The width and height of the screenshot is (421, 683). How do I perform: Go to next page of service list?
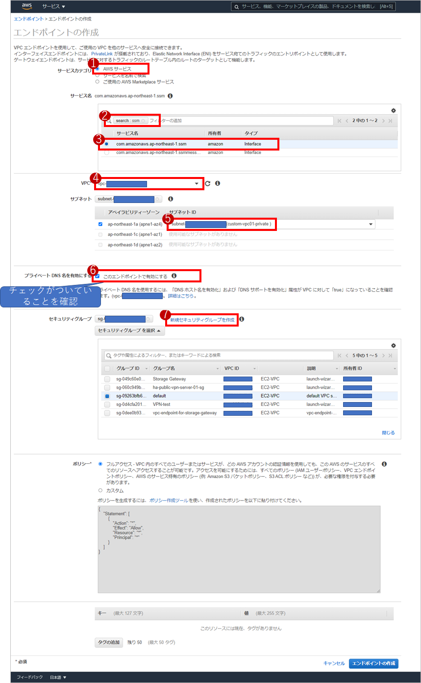click(x=383, y=121)
